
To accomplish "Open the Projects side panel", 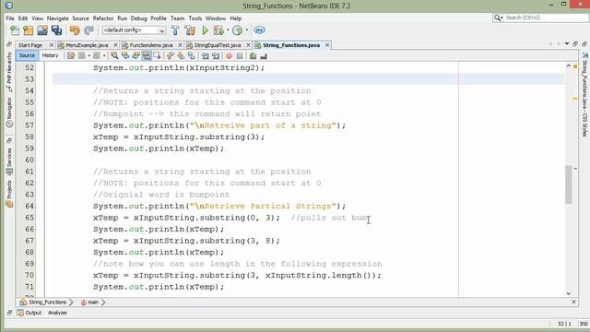I will pos(9,194).
